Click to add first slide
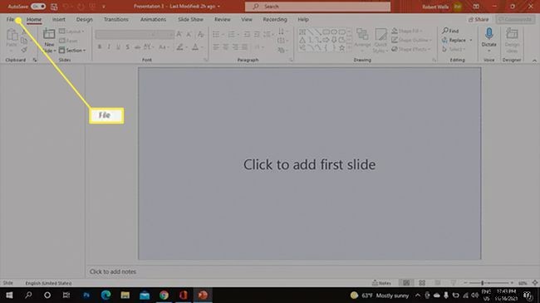Image resolution: width=540 pixels, height=303 pixels. pyautogui.click(x=309, y=164)
